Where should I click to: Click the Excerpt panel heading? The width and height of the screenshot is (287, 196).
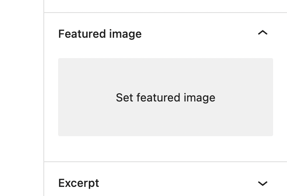[78, 183]
